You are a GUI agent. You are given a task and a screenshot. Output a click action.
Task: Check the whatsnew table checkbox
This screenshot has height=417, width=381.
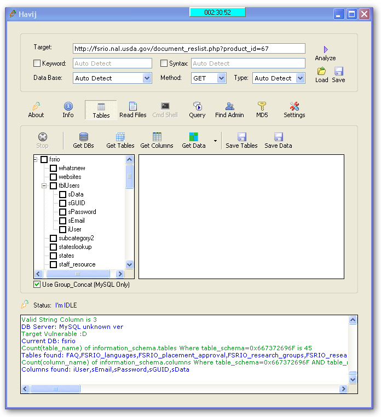tap(54, 168)
